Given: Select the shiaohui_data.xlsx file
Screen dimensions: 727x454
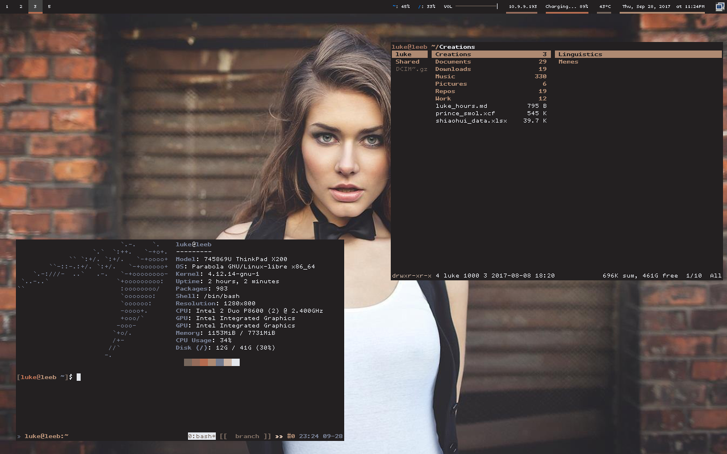Looking at the screenshot, I should pyautogui.click(x=471, y=121).
